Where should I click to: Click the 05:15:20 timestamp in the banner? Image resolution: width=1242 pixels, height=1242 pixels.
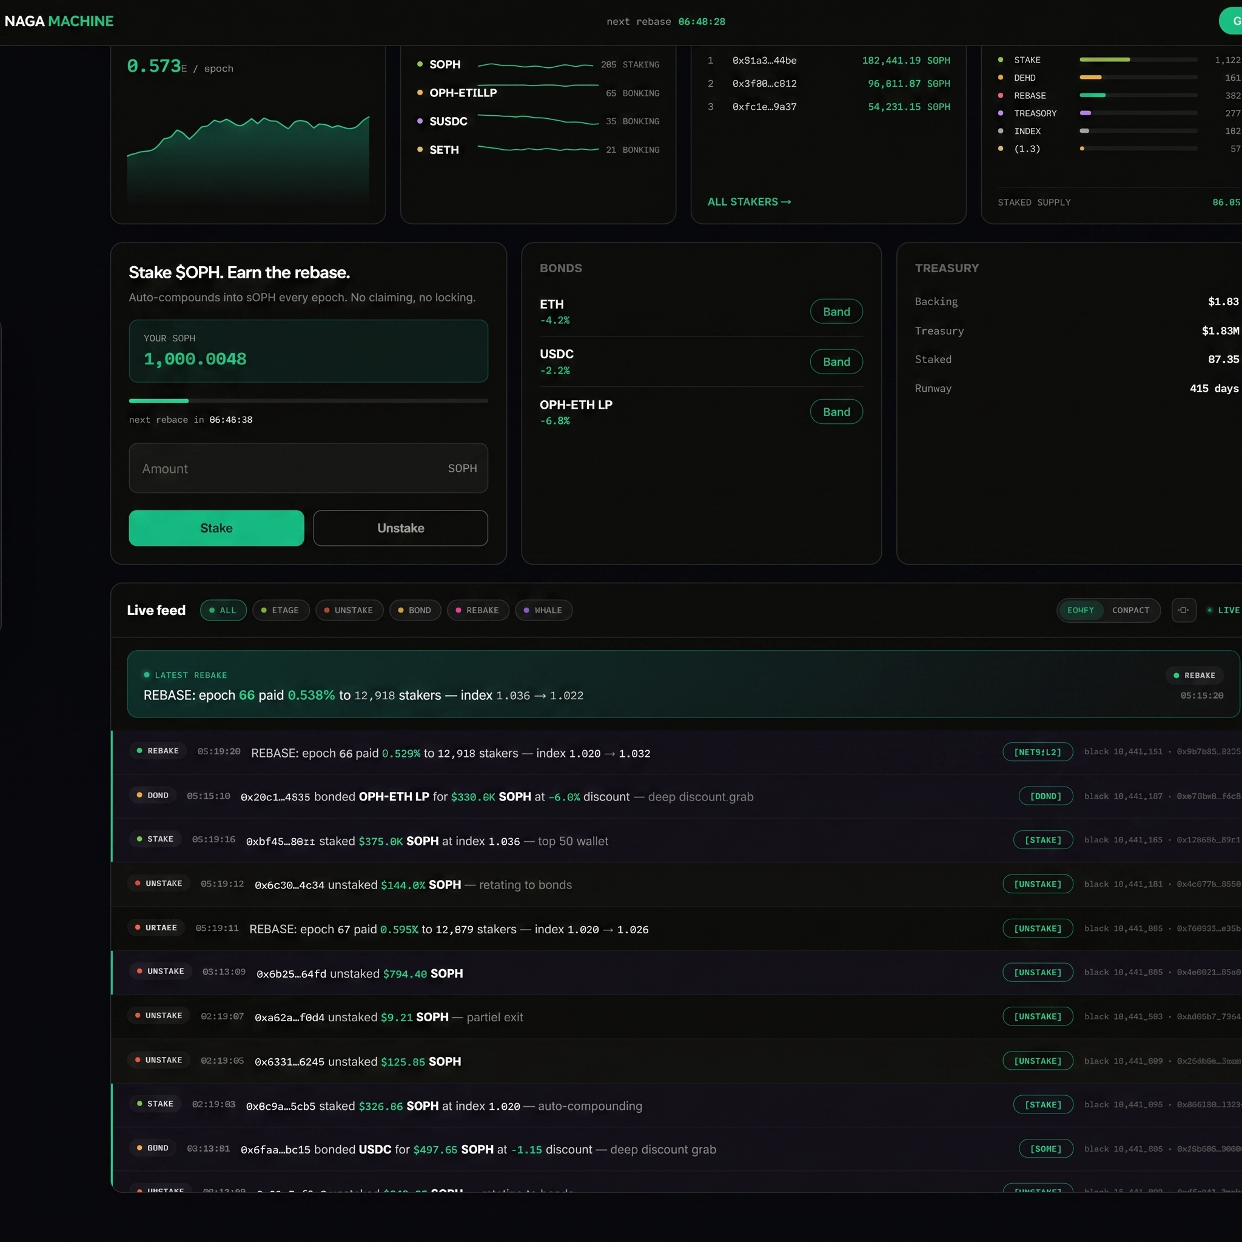(x=1201, y=696)
